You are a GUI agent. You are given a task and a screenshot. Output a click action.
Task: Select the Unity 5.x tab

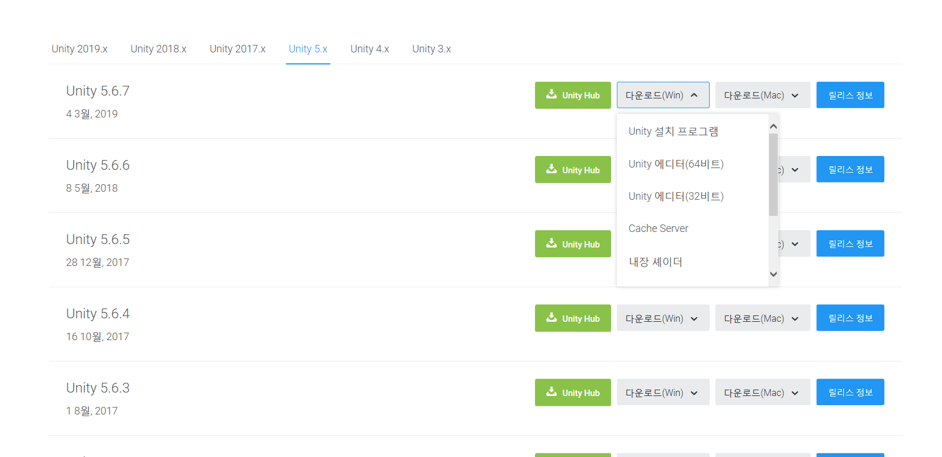pos(308,49)
